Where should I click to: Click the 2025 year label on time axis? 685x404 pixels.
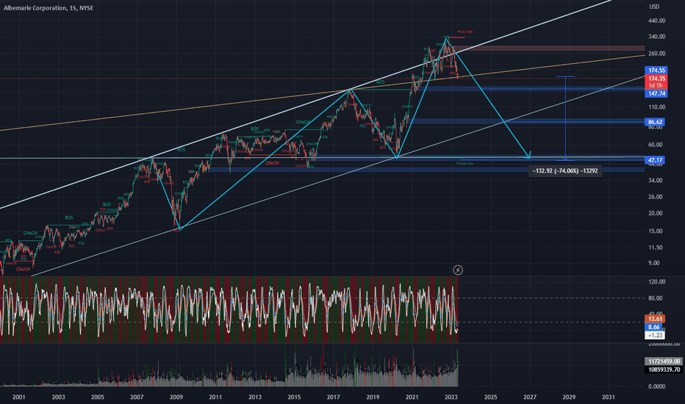coord(490,397)
